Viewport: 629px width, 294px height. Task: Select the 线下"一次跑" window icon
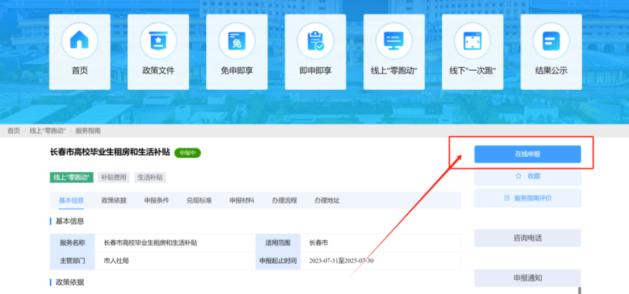pyautogui.click(x=472, y=41)
